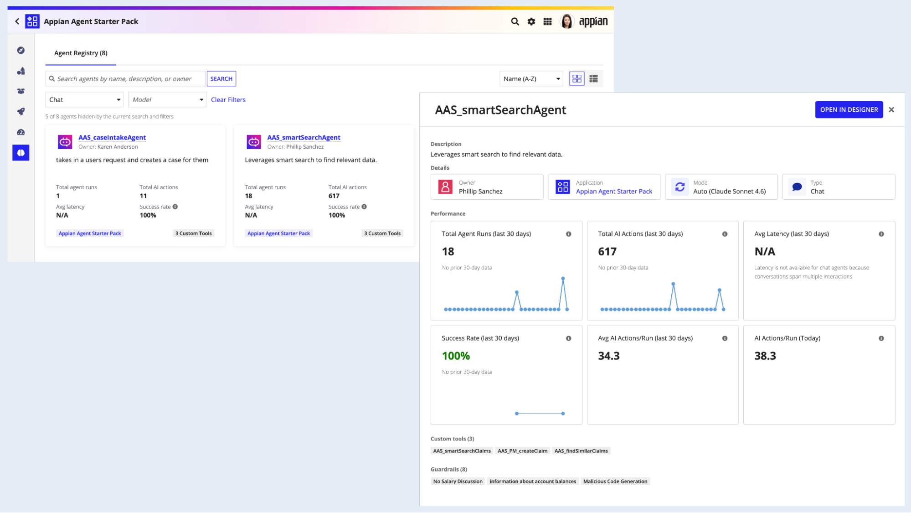
Task: Click Appian Agent Starter Pack tag on smartSearchAgent card
Action: click(x=278, y=233)
